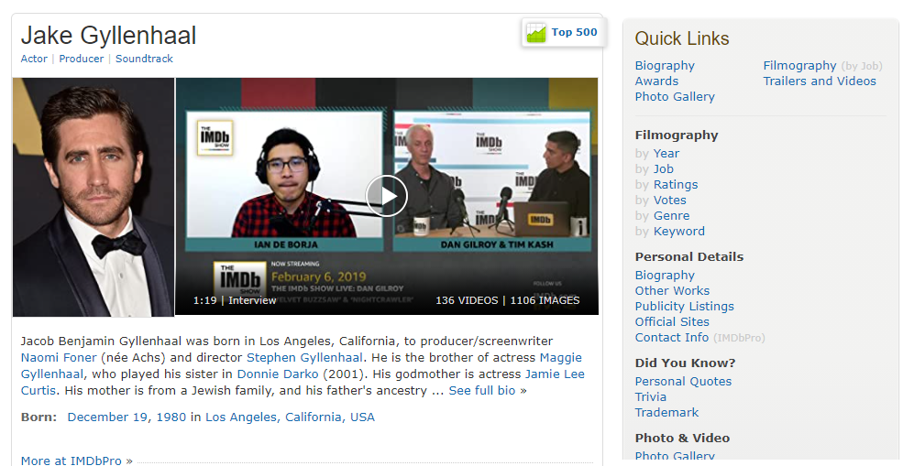
Task: Open Stephen Gyllenhaal's page
Action: [x=304, y=357]
